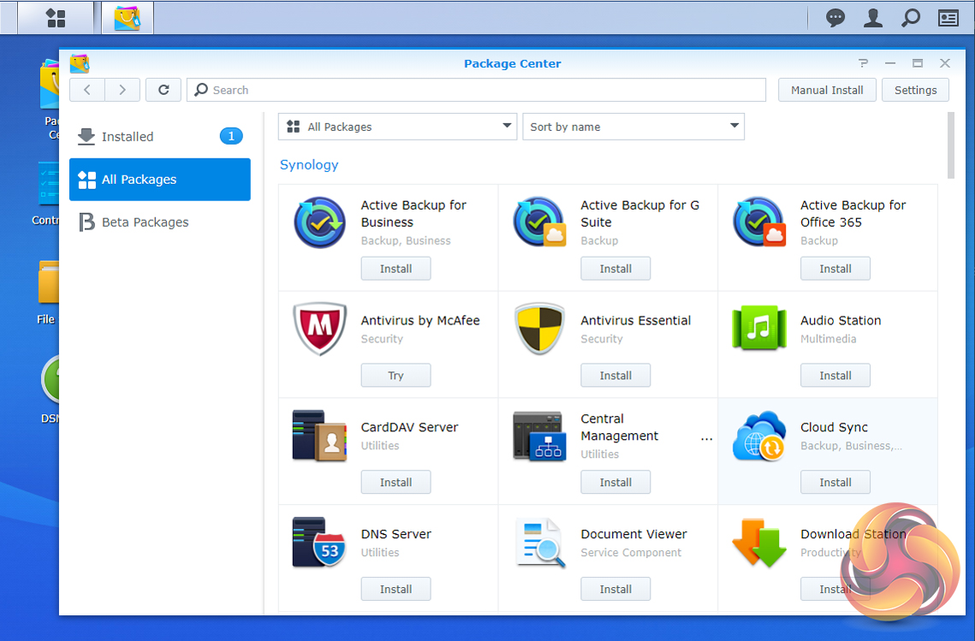Click the Audio Station package name
The height and width of the screenshot is (641, 975).
[841, 320]
